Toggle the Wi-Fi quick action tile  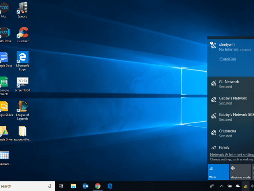[x=218, y=172]
